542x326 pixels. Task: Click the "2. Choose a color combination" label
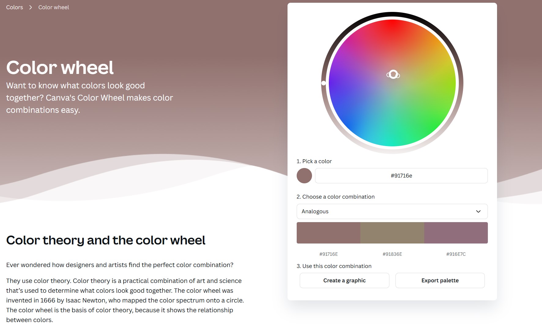[336, 197]
